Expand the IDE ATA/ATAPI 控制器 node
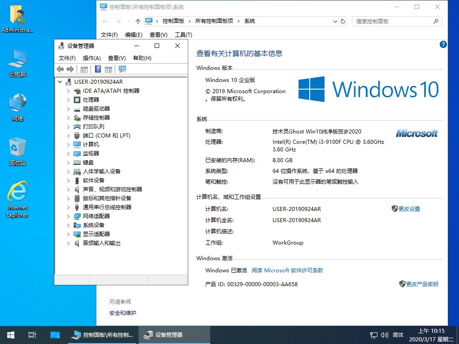This screenshot has width=459, height=344. [x=68, y=91]
